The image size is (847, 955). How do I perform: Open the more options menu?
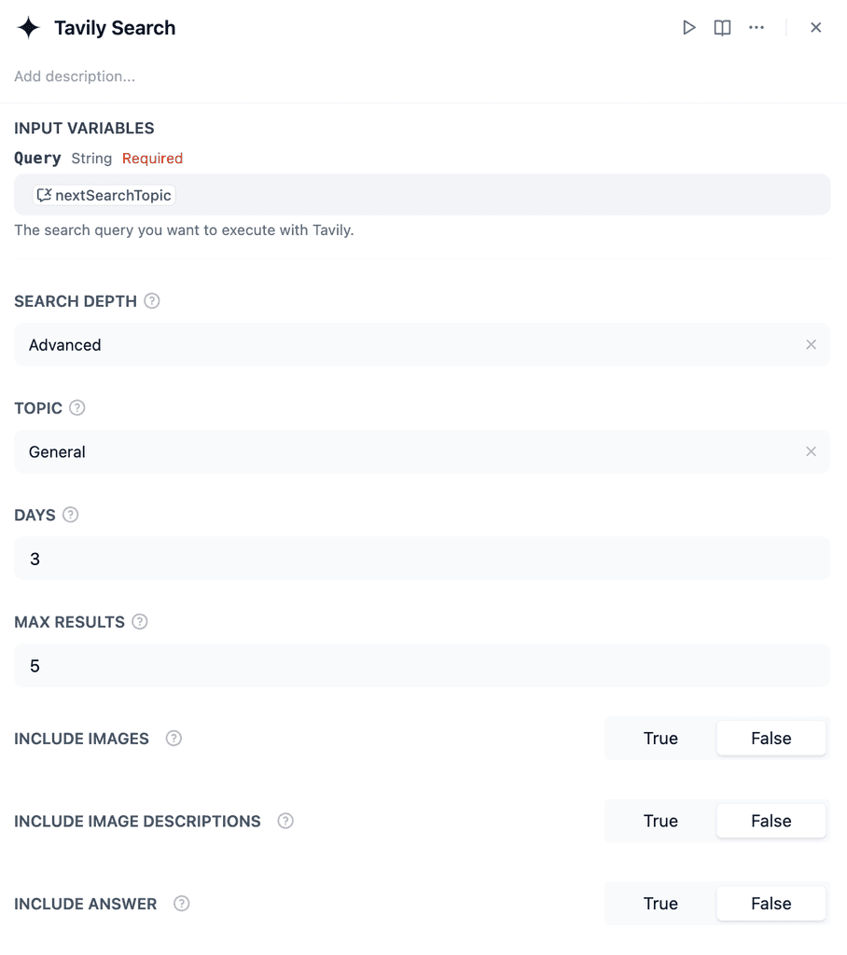pyautogui.click(x=756, y=27)
